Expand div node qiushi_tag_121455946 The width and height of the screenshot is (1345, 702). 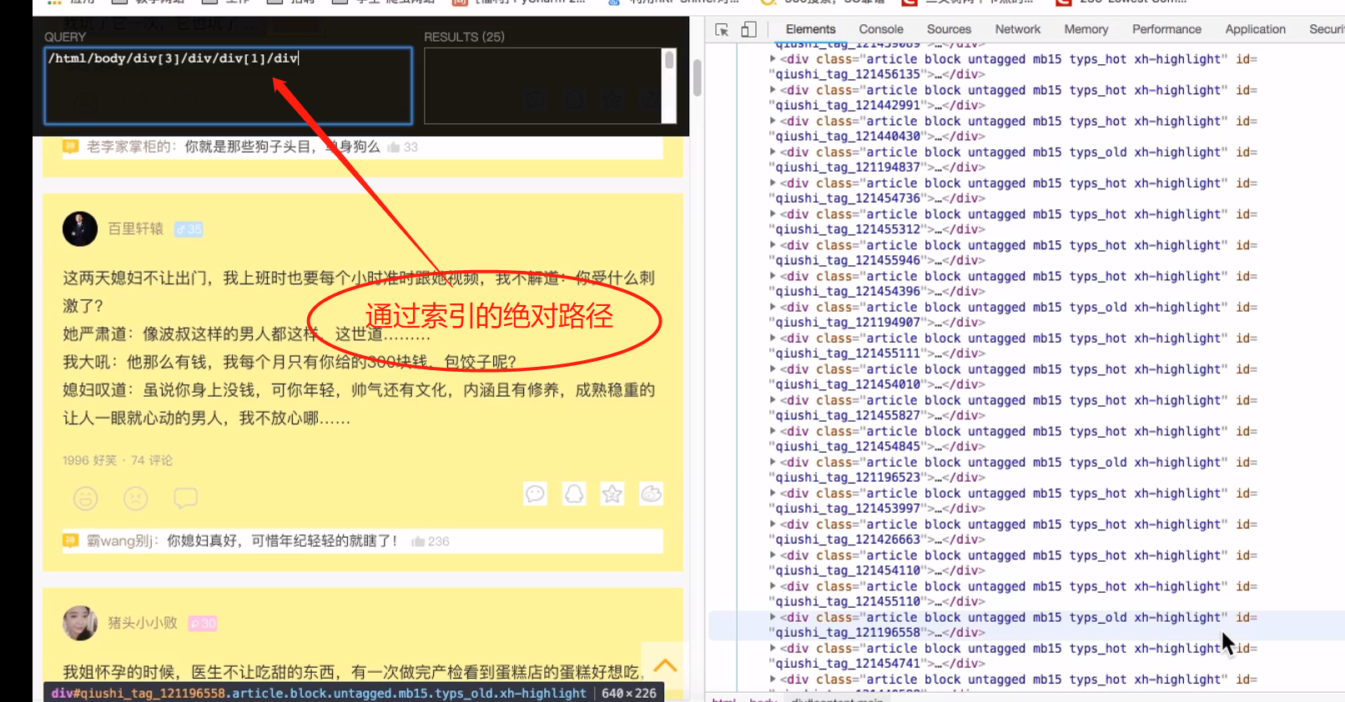click(773, 245)
